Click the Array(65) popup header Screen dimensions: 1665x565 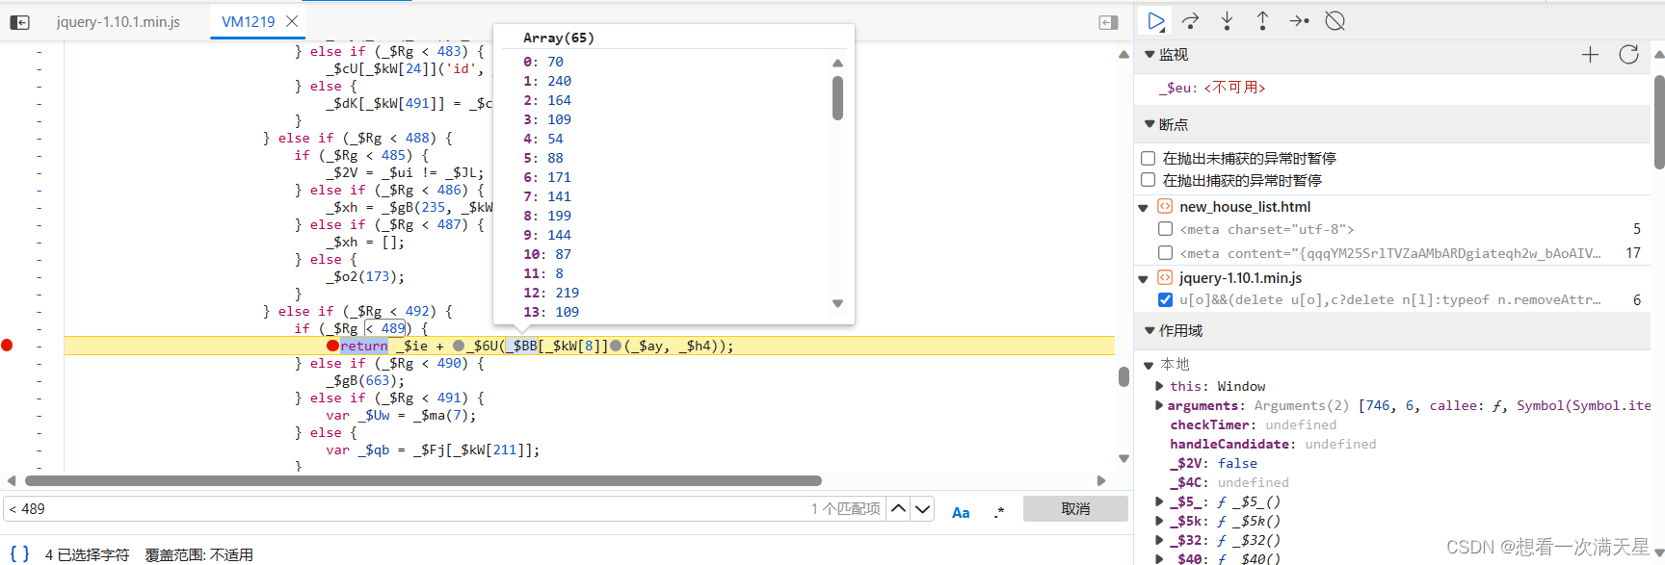tap(559, 38)
